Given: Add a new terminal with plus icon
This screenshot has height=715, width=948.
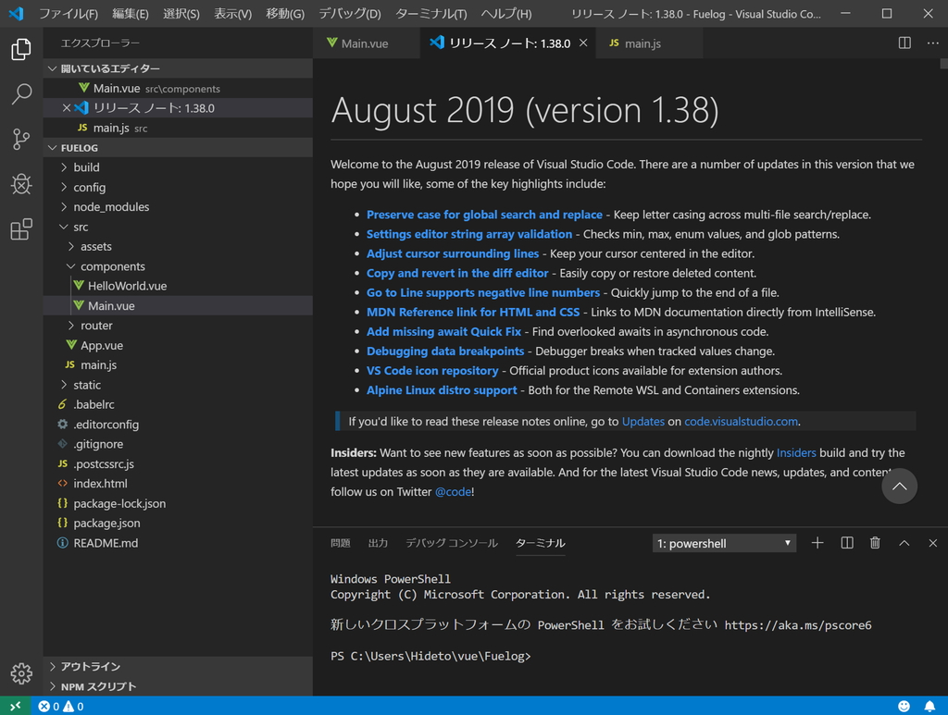Looking at the screenshot, I should tap(817, 543).
